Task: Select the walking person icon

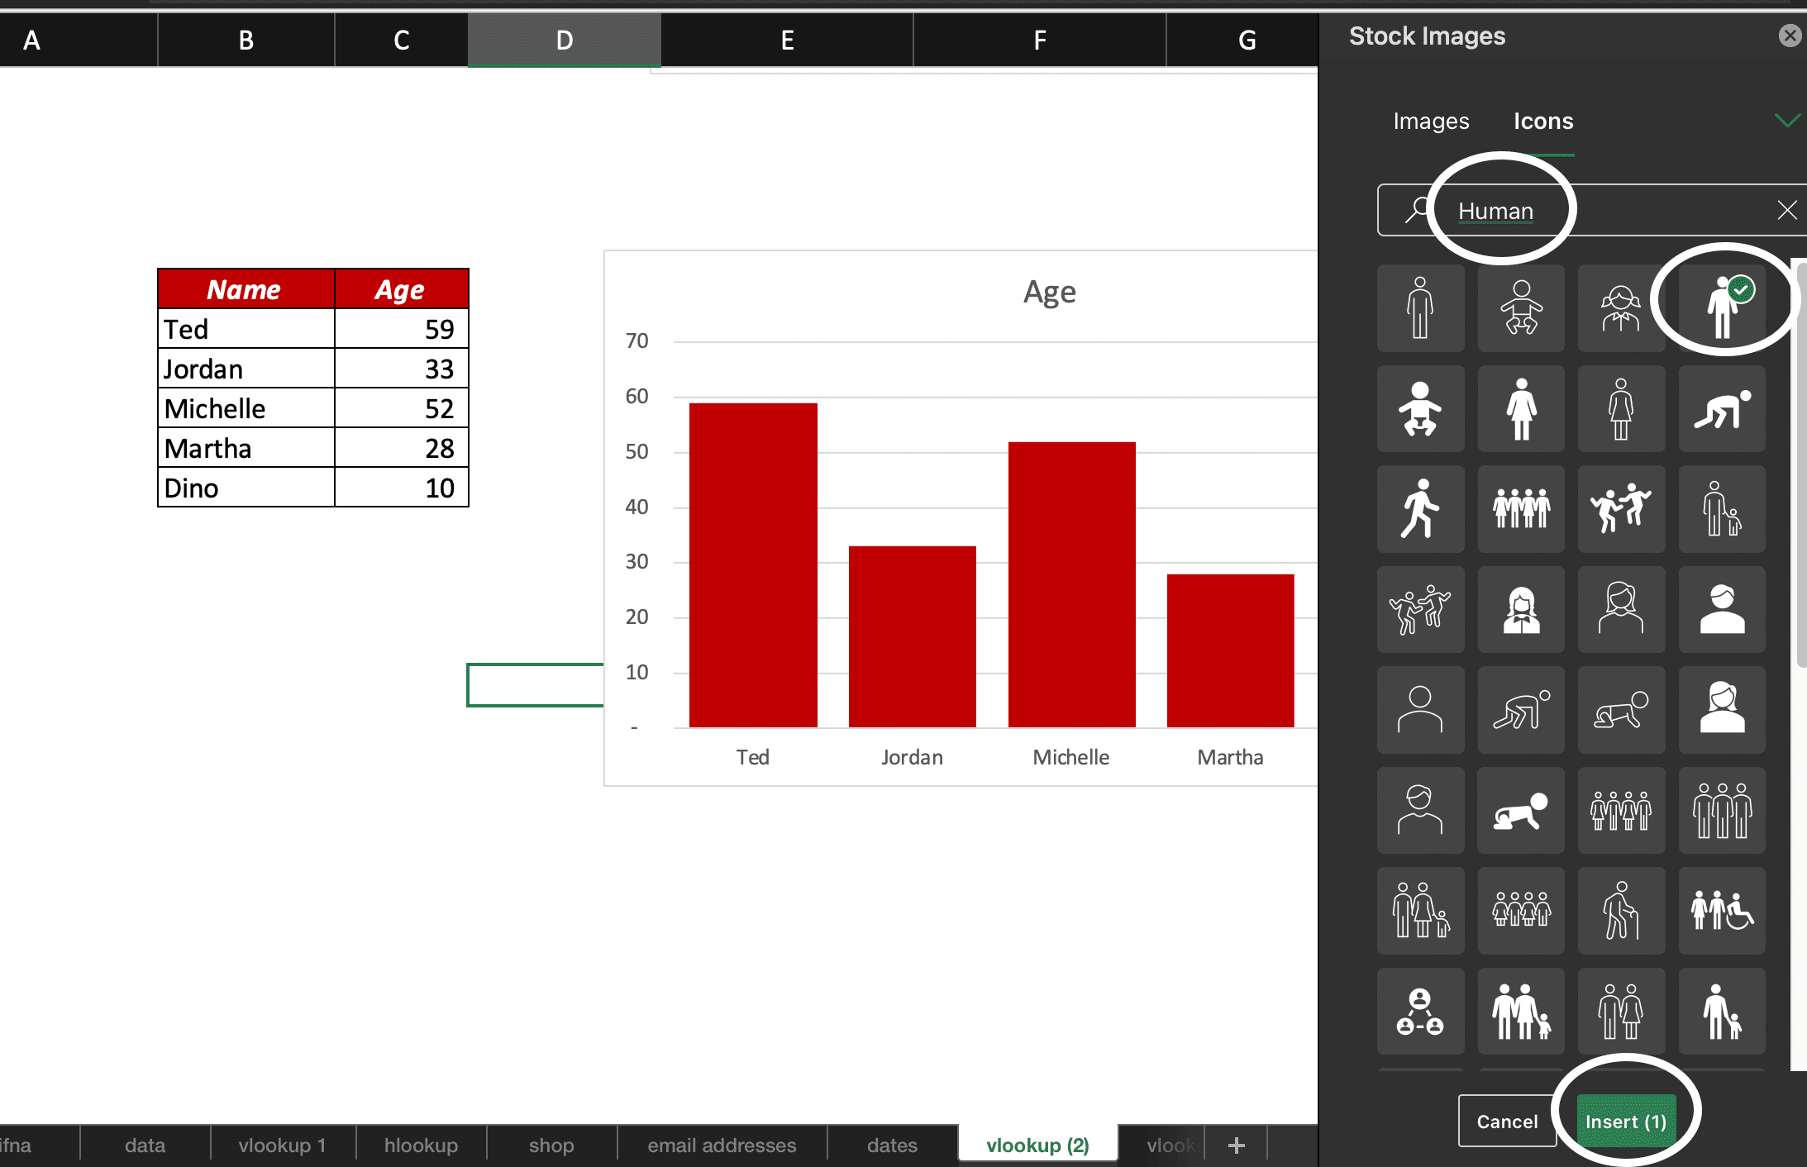Action: click(x=1420, y=509)
